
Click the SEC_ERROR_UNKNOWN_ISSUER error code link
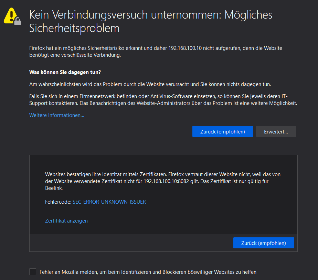(109, 202)
